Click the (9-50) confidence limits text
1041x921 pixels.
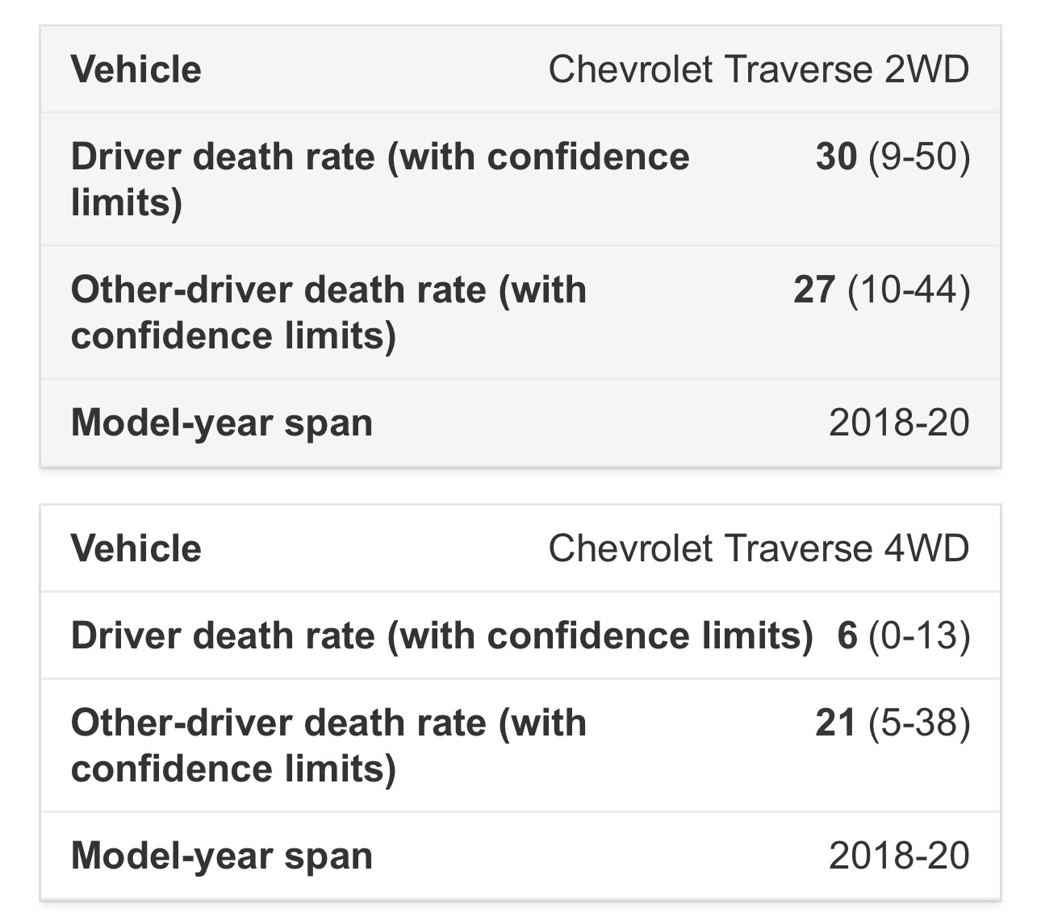pyautogui.click(x=919, y=156)
